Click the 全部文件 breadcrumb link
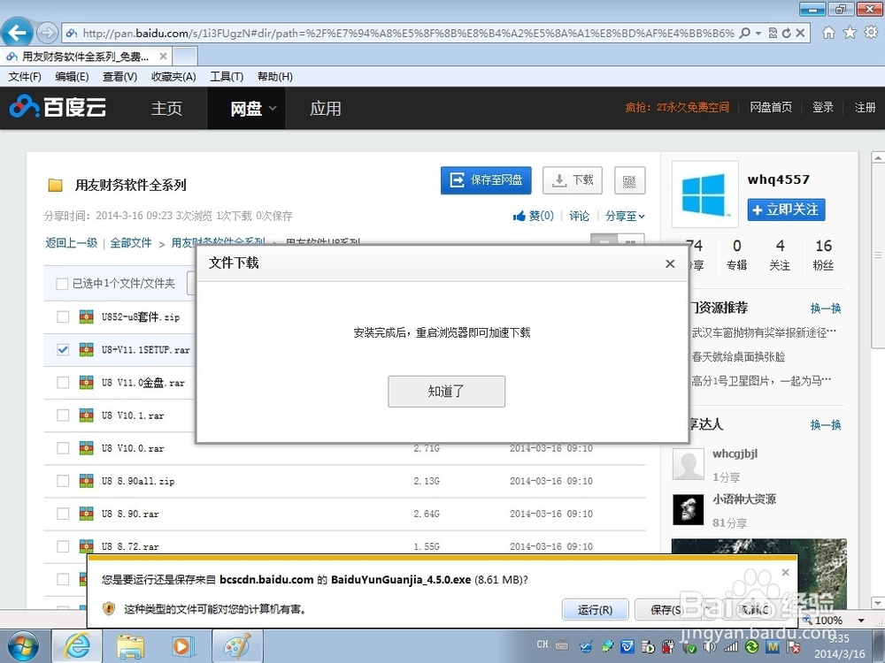Screen dimensions: 885x663 [x=131, y=243]
